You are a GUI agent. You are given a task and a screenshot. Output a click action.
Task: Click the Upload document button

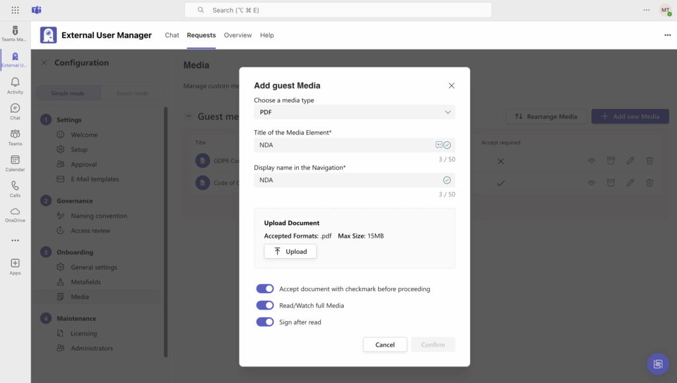[x=290, y=252]
